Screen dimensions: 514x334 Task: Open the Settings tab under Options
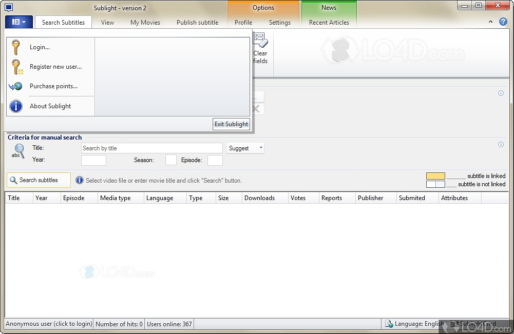tap(279, 22)
